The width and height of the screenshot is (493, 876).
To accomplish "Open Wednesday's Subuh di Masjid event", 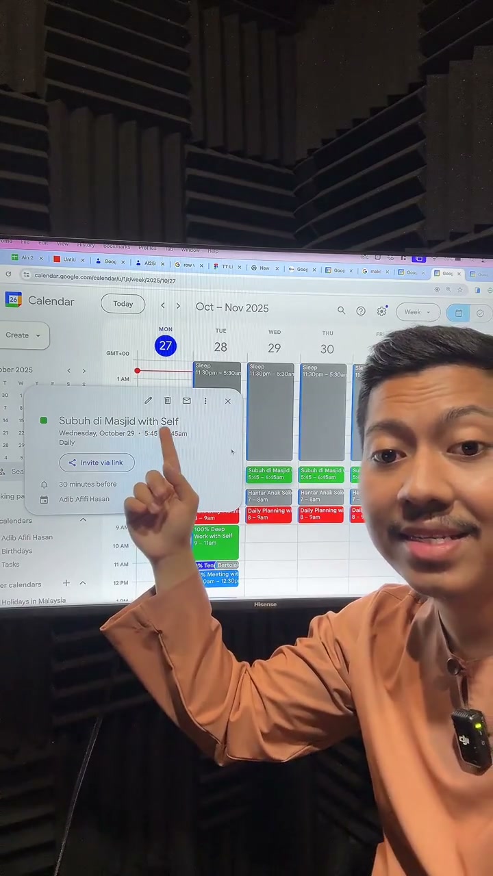I will point(269,474).
